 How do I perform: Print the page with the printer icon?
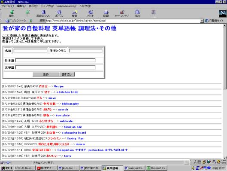coord(106,13)
